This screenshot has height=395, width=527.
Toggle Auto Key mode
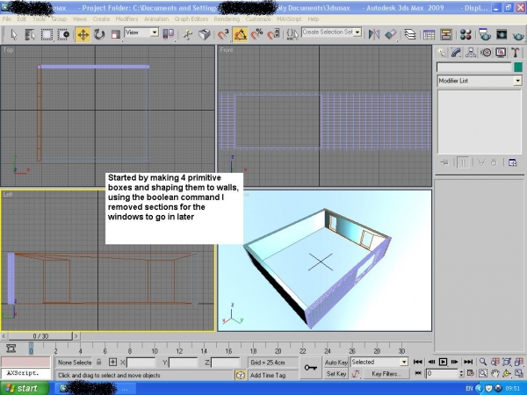[336, 362]
